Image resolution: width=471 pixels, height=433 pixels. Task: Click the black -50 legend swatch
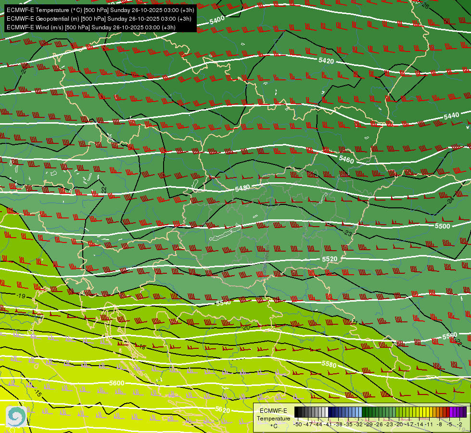coord(296,412)
